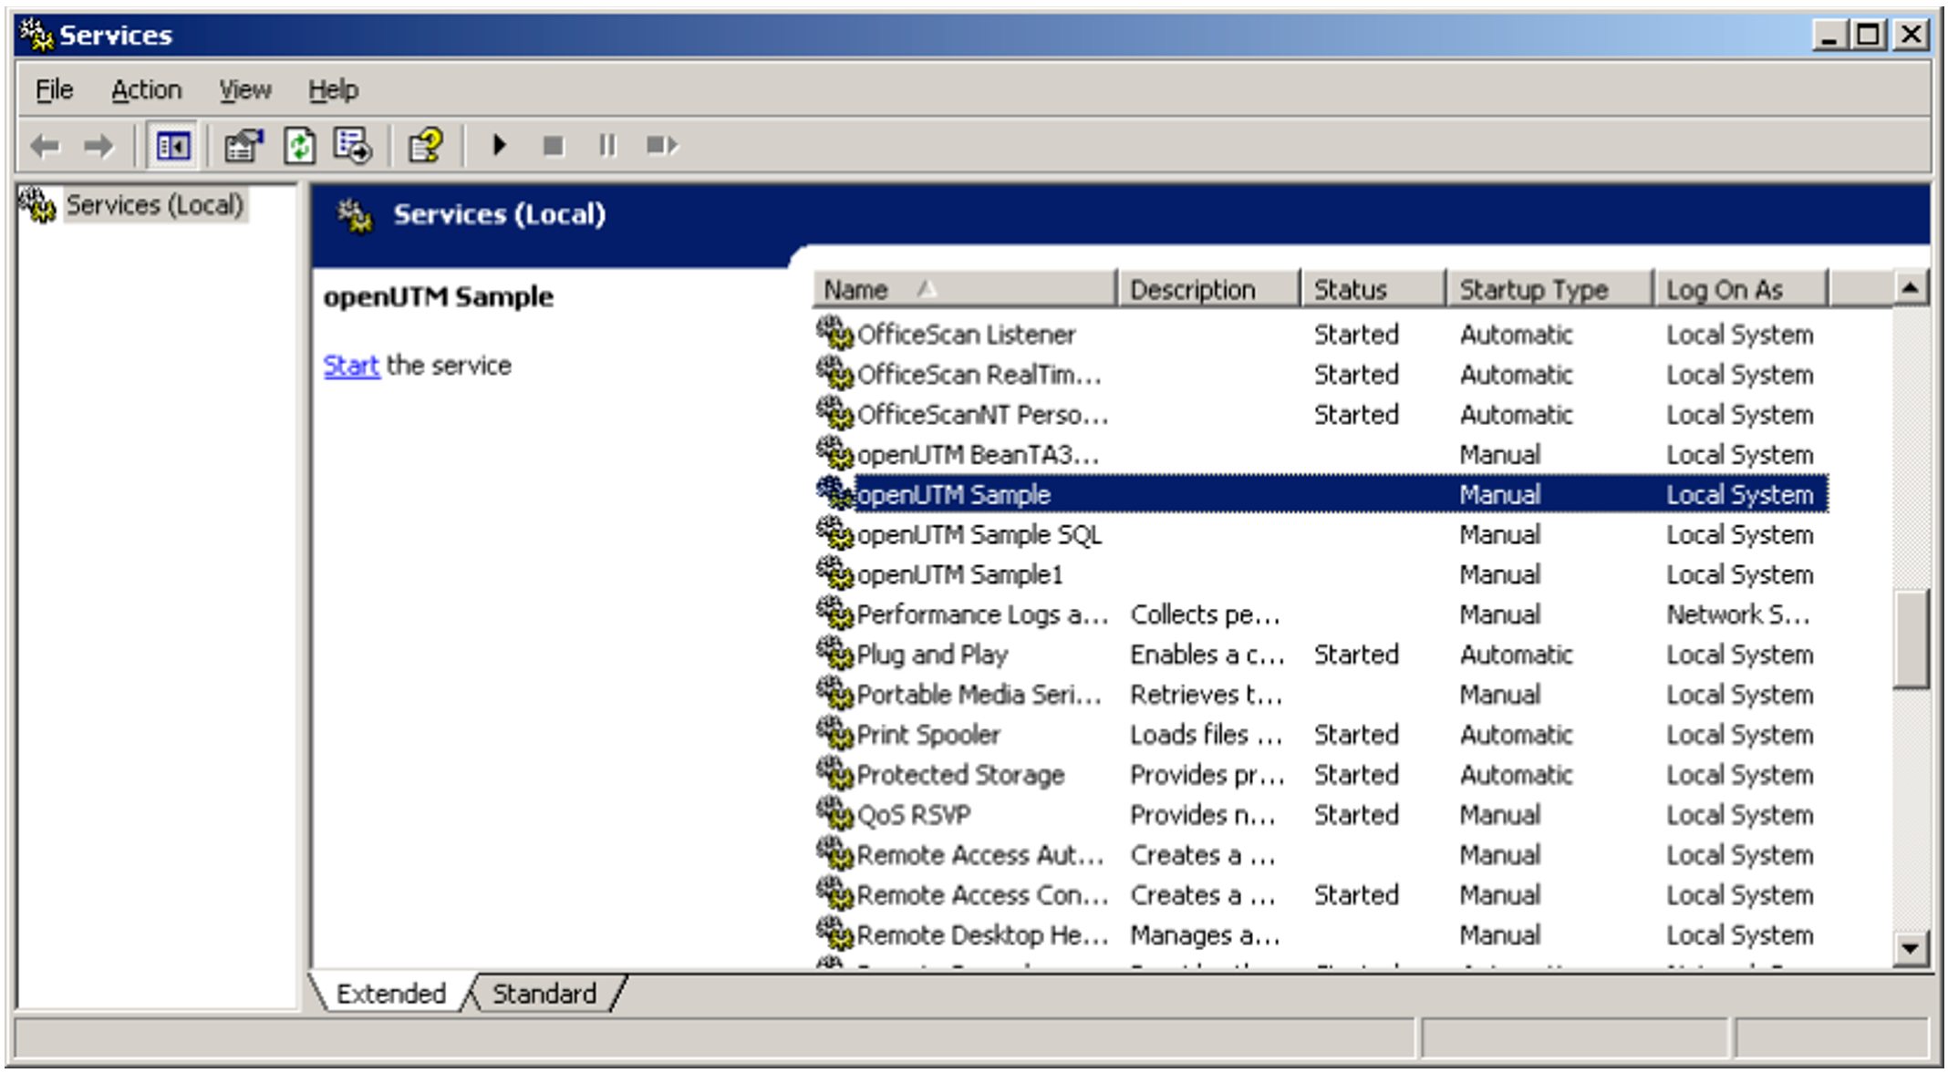This screenshot has width=1948, height=1073.
Task: Open the View menu
Action: pos(244,89)
